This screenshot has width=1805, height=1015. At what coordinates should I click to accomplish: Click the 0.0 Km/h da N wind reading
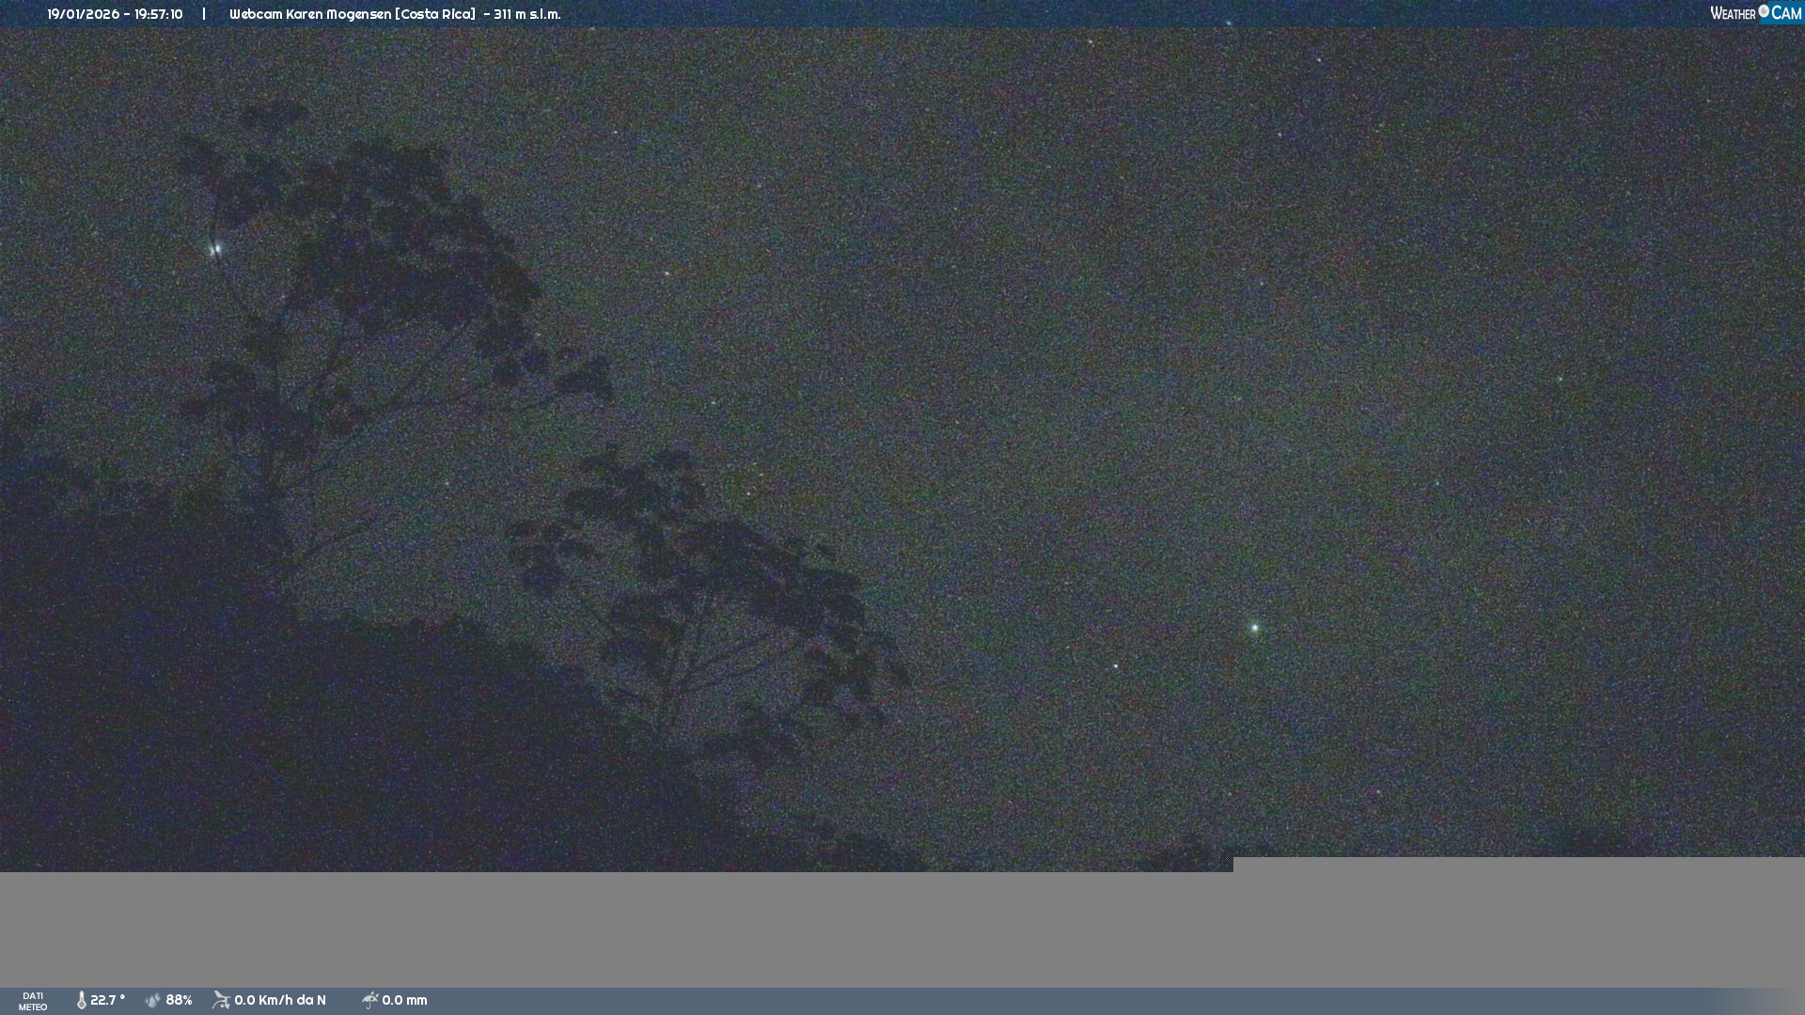[x=279, y=1001]
